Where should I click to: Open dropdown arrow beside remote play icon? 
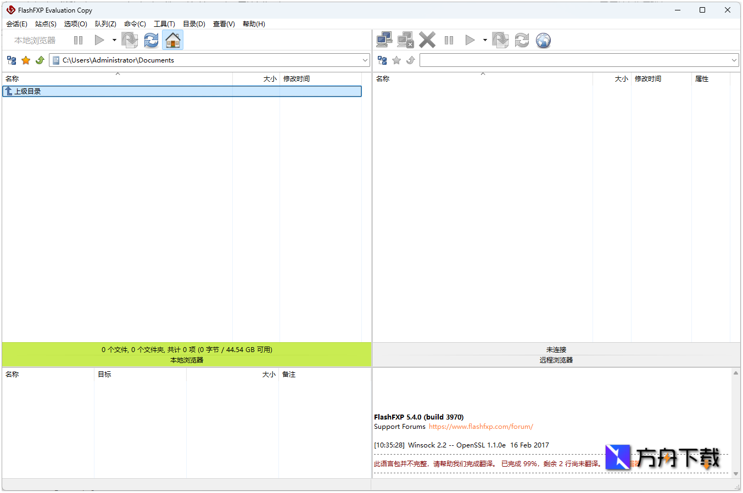[x=485, y=40]
